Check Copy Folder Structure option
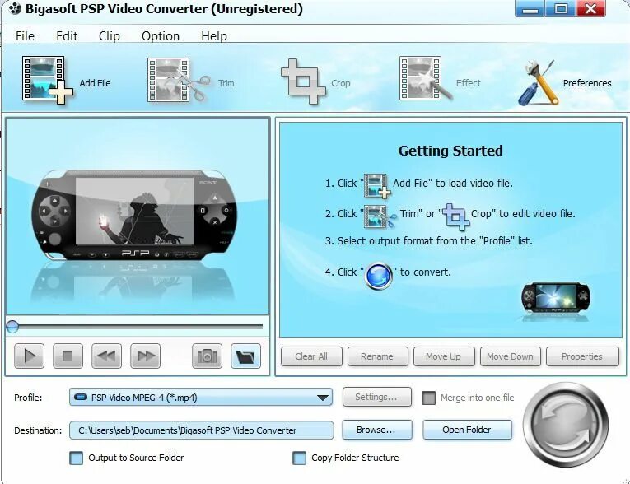Viewport: 630px width, 484px height. (299, 458)
